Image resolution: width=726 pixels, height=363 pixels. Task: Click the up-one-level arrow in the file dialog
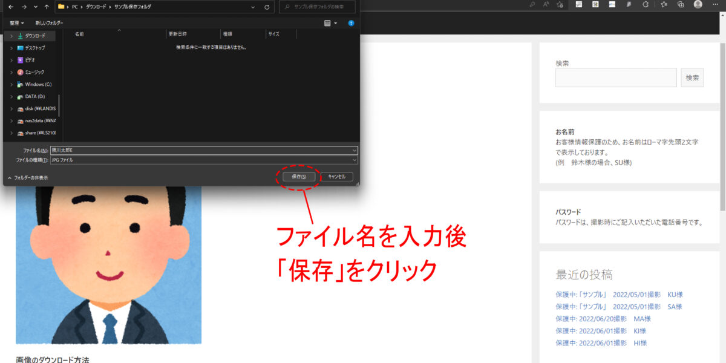(47, 7)
